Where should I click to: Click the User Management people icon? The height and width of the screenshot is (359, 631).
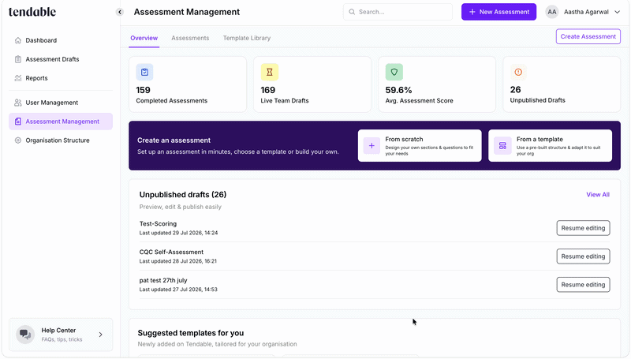point(17,103)
